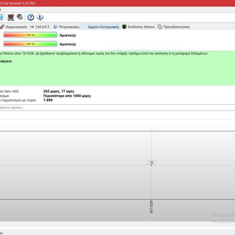
Task: Click the comment input field
Action: tap(117, 108)
